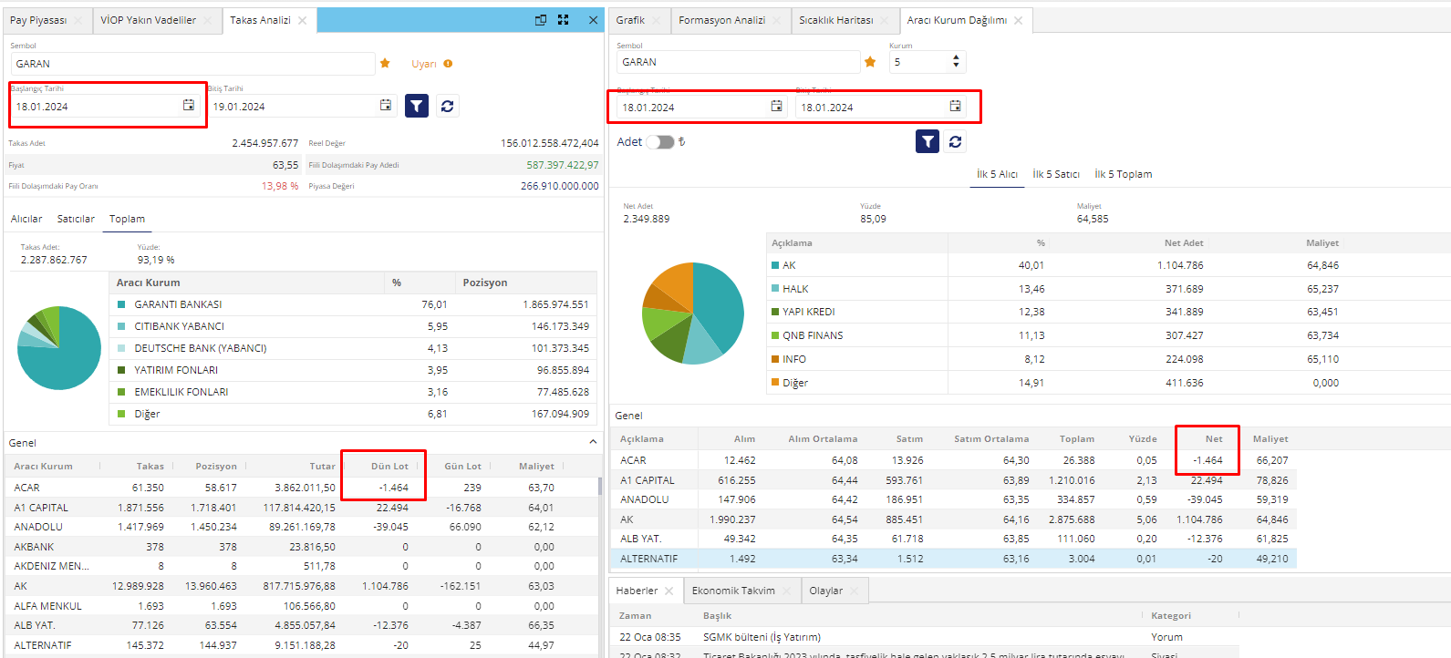Expand Takas Analizi panel to fullscreen
The width and height of the screenshot is (1451, 658).
click(x=564, y=20)
